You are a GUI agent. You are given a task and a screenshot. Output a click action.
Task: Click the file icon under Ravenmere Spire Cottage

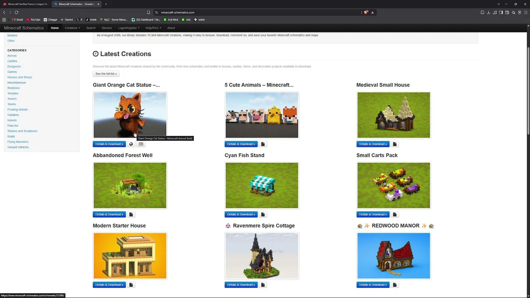[263, 285]
